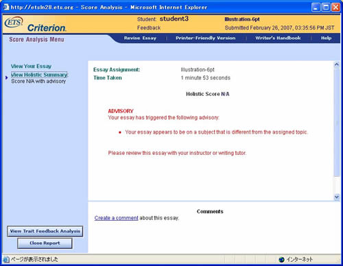Image resolution: width=343 pixels, height=266 pixels.
Task: Open the Revise Essay menu item
Action: tap(140, 38)
